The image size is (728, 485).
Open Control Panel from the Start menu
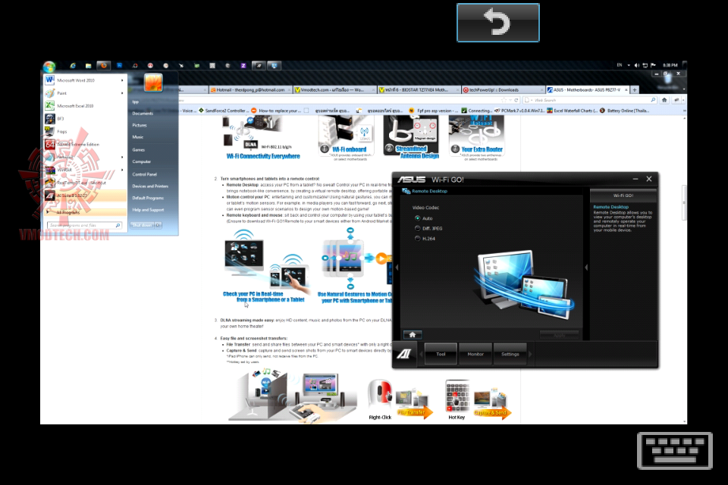pos(144,174)
